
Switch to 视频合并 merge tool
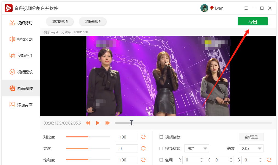tap(21, 56)
